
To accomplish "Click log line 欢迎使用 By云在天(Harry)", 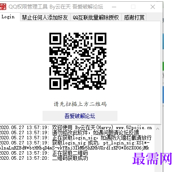I will click(x=76, y=127).
